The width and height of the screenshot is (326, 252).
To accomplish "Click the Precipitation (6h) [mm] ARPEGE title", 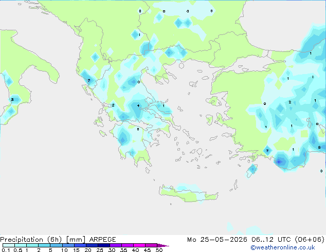I will [58, 240].
